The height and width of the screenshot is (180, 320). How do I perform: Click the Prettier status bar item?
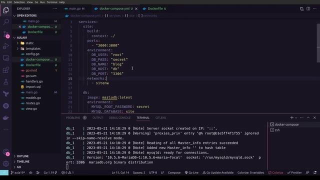pos(294,172)
